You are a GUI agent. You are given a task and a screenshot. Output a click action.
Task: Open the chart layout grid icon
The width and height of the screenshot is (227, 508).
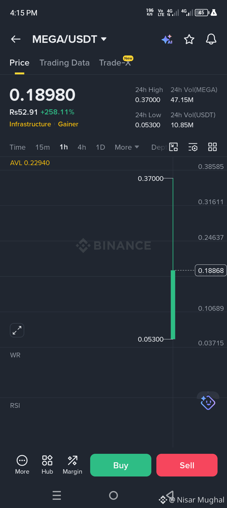[x=212, y=147]
